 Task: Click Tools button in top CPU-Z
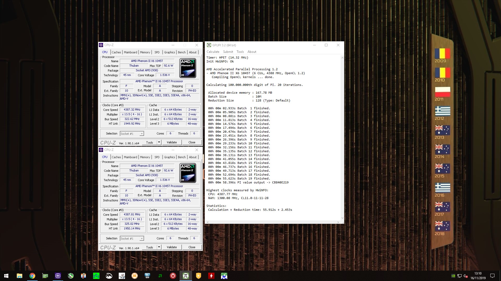click(x=150, y=142)
